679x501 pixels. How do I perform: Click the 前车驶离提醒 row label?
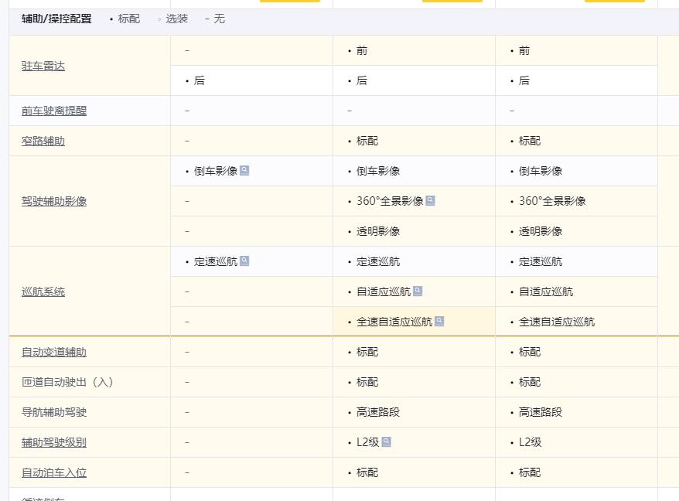click(x=54, y=111)
